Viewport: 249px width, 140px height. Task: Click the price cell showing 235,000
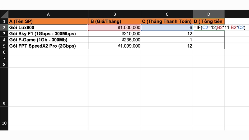click(x=115, y=40)
